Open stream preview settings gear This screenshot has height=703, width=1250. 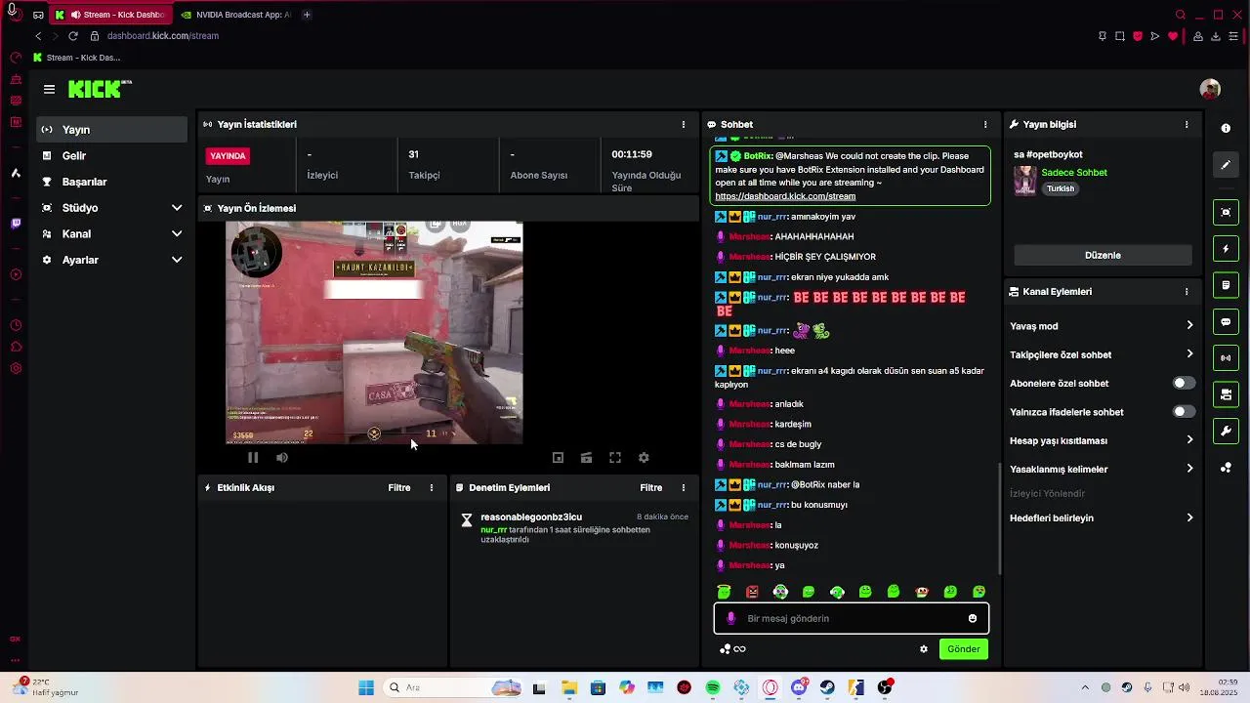click(644, 457)
